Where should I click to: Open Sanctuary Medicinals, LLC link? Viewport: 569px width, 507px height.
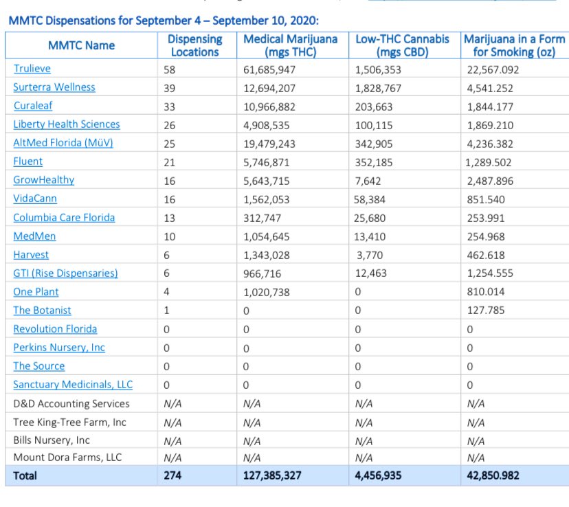click(x=73, y=385)
